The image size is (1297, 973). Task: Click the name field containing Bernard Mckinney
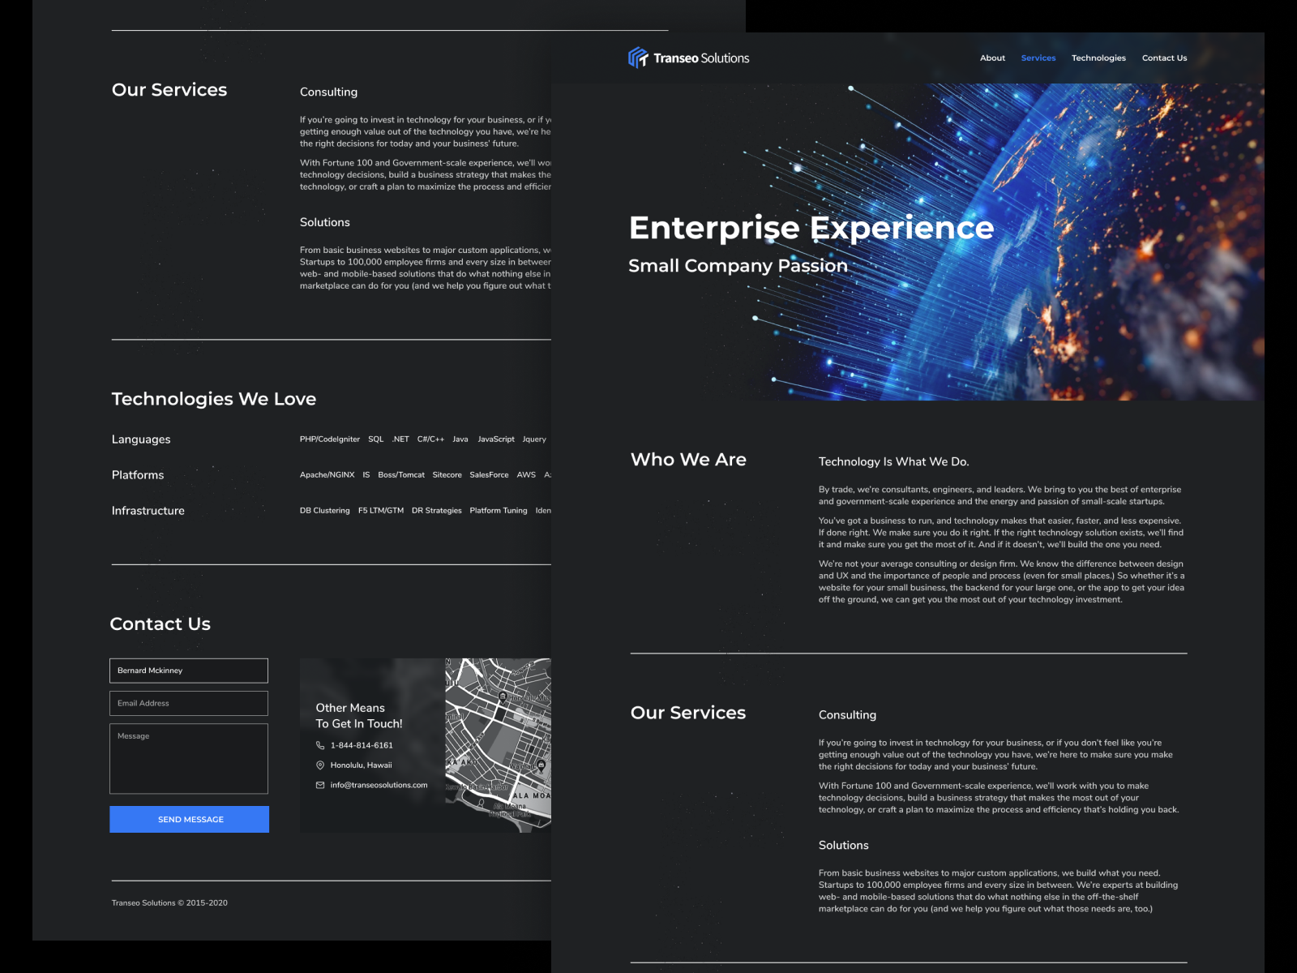(189, 671)
